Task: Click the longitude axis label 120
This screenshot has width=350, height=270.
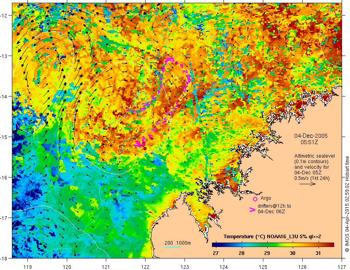Action: pos(67,267)
